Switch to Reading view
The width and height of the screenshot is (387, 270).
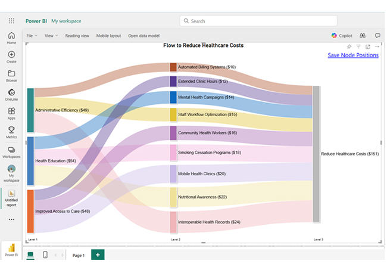click(77, 36)
